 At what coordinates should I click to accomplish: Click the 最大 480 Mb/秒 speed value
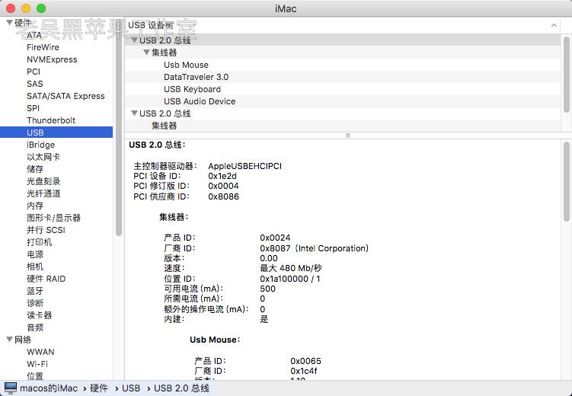point(291,268)
